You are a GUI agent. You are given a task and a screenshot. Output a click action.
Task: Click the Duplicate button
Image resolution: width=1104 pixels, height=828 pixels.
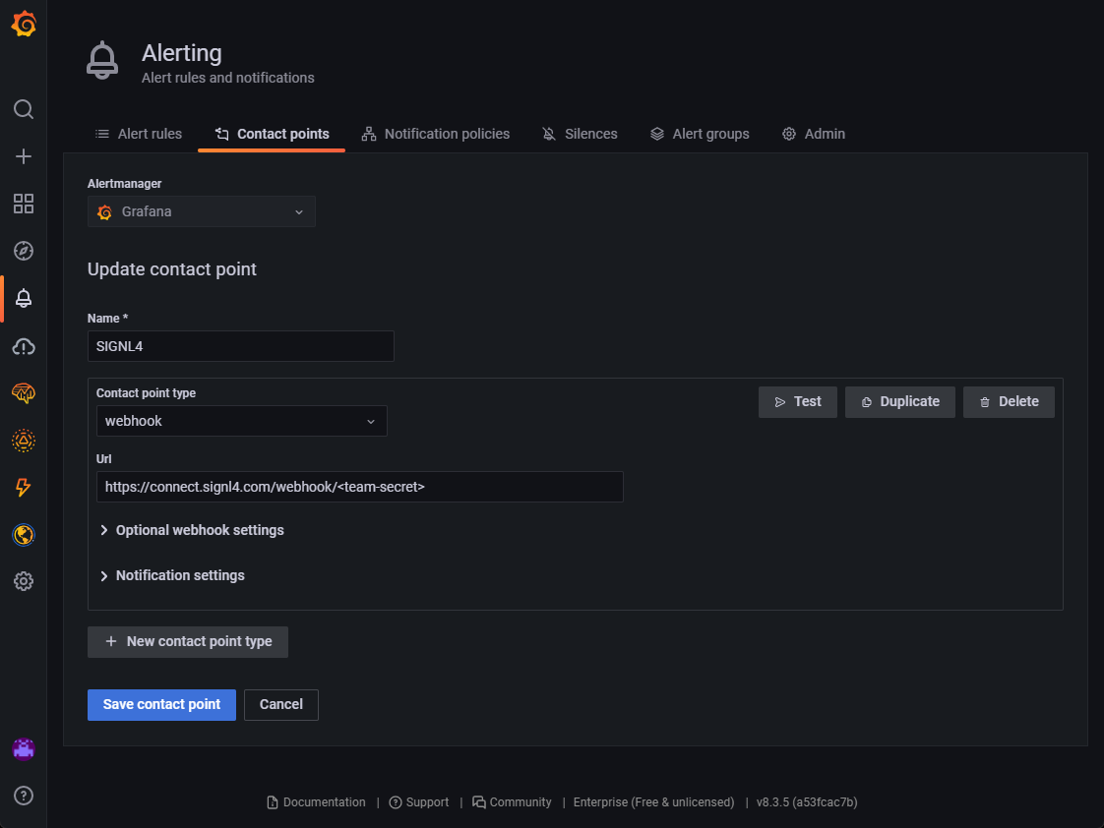[x=899, y=401]
